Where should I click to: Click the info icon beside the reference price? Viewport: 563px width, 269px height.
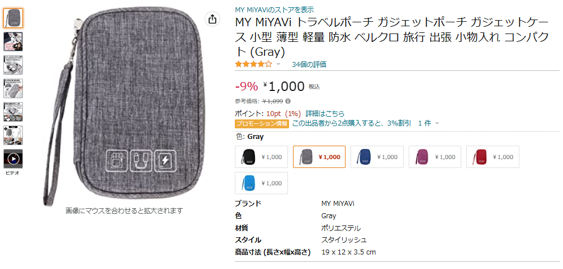pos(288,102)
